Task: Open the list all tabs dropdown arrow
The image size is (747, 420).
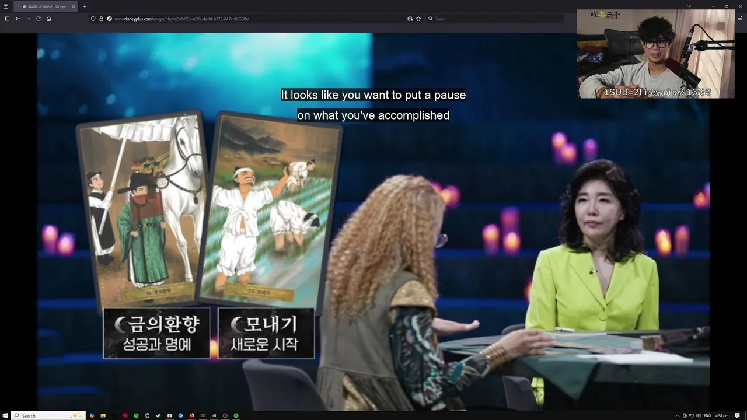Action: [689, 6]
